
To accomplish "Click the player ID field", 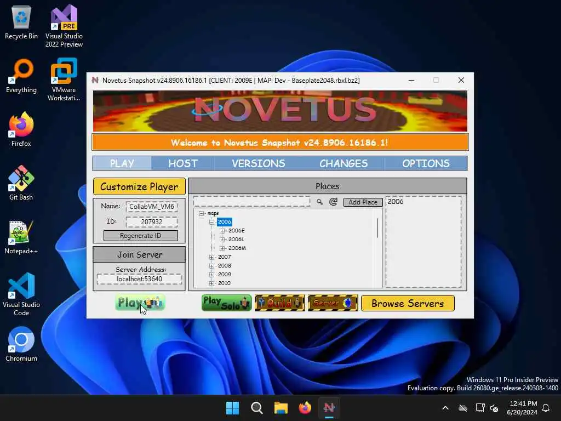I will click(152, 222).
